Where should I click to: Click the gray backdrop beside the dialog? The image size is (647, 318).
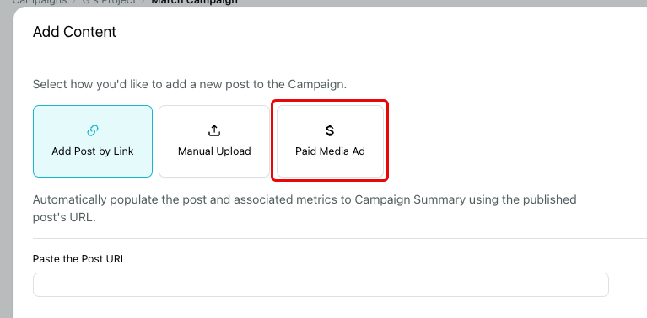(x=6, y=165)
